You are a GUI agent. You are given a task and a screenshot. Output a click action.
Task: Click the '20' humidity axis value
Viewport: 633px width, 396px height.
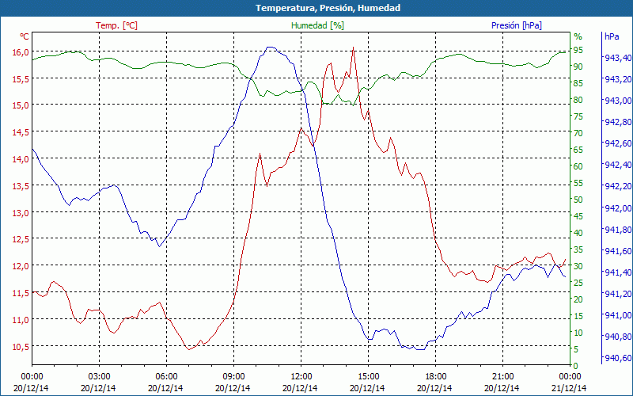tap(578, 299)
